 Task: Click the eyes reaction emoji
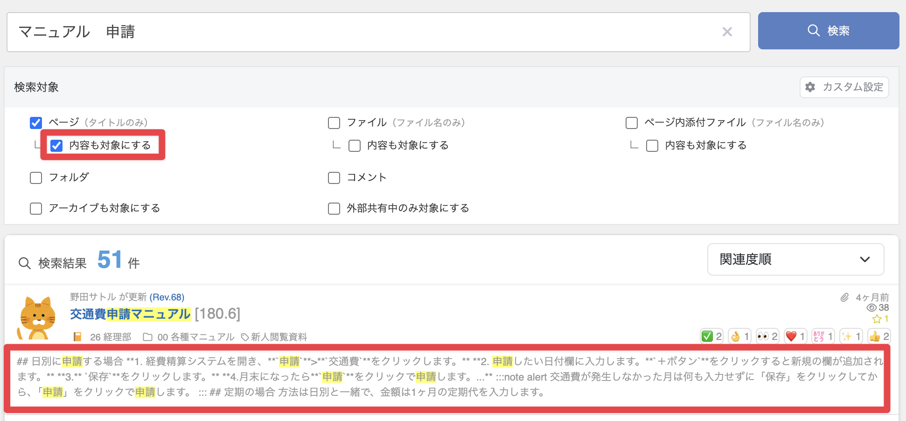click(767, 336)
